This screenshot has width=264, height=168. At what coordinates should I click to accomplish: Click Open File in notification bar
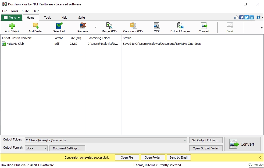pos(127,157)
